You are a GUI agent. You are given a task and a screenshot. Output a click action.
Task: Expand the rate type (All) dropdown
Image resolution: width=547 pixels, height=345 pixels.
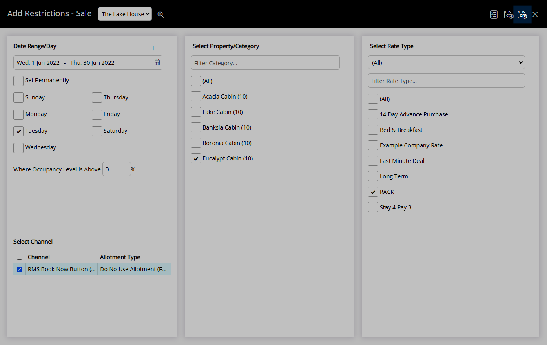click(x=446, y=62)
